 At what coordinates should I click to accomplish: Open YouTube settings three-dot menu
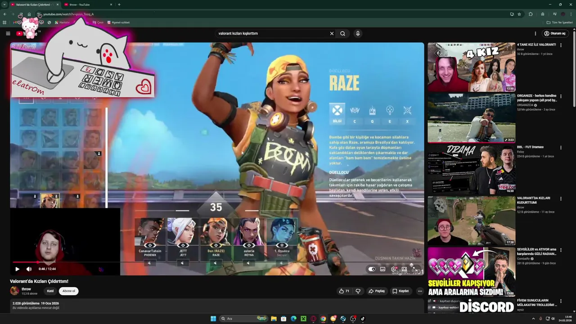535,33
